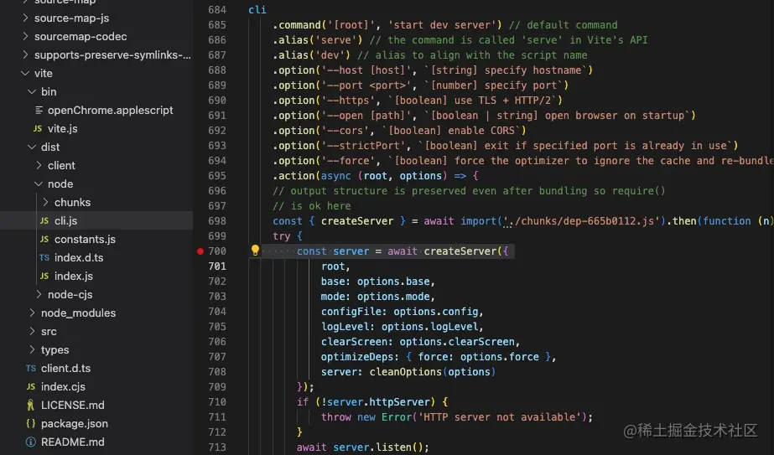Image resolution: width=774 pixels, height=455 pixels.
Task: Expand the types folder
Action: (32, 350)
